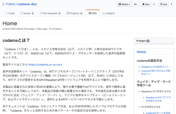176x114 pixels.
Task: Star the repository with the Star button
Action: point(146,4)
